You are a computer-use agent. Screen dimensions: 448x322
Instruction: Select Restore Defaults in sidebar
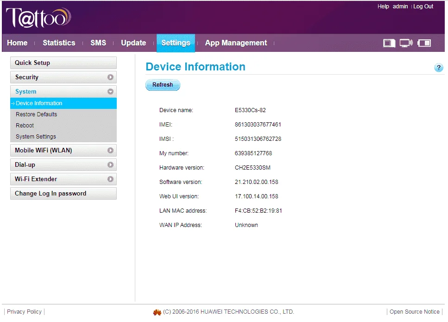coord(36,114)
